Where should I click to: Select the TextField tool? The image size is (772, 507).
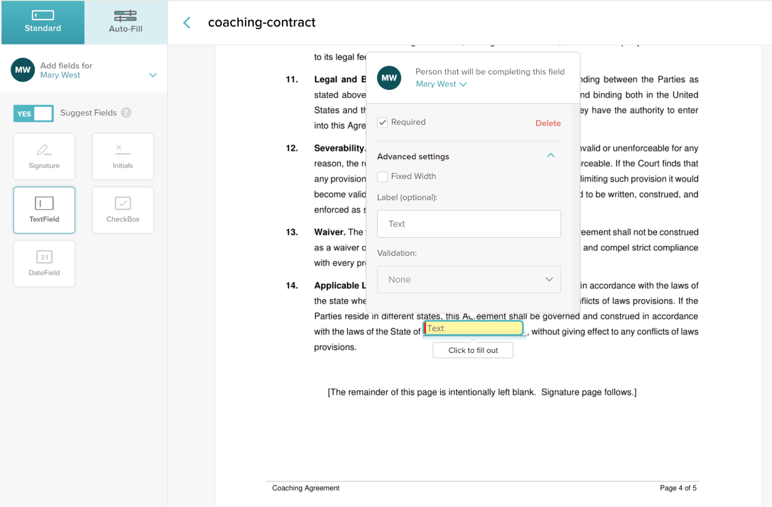point(44,210)
